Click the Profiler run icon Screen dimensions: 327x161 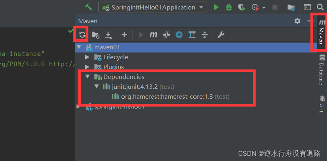(255, 7)
